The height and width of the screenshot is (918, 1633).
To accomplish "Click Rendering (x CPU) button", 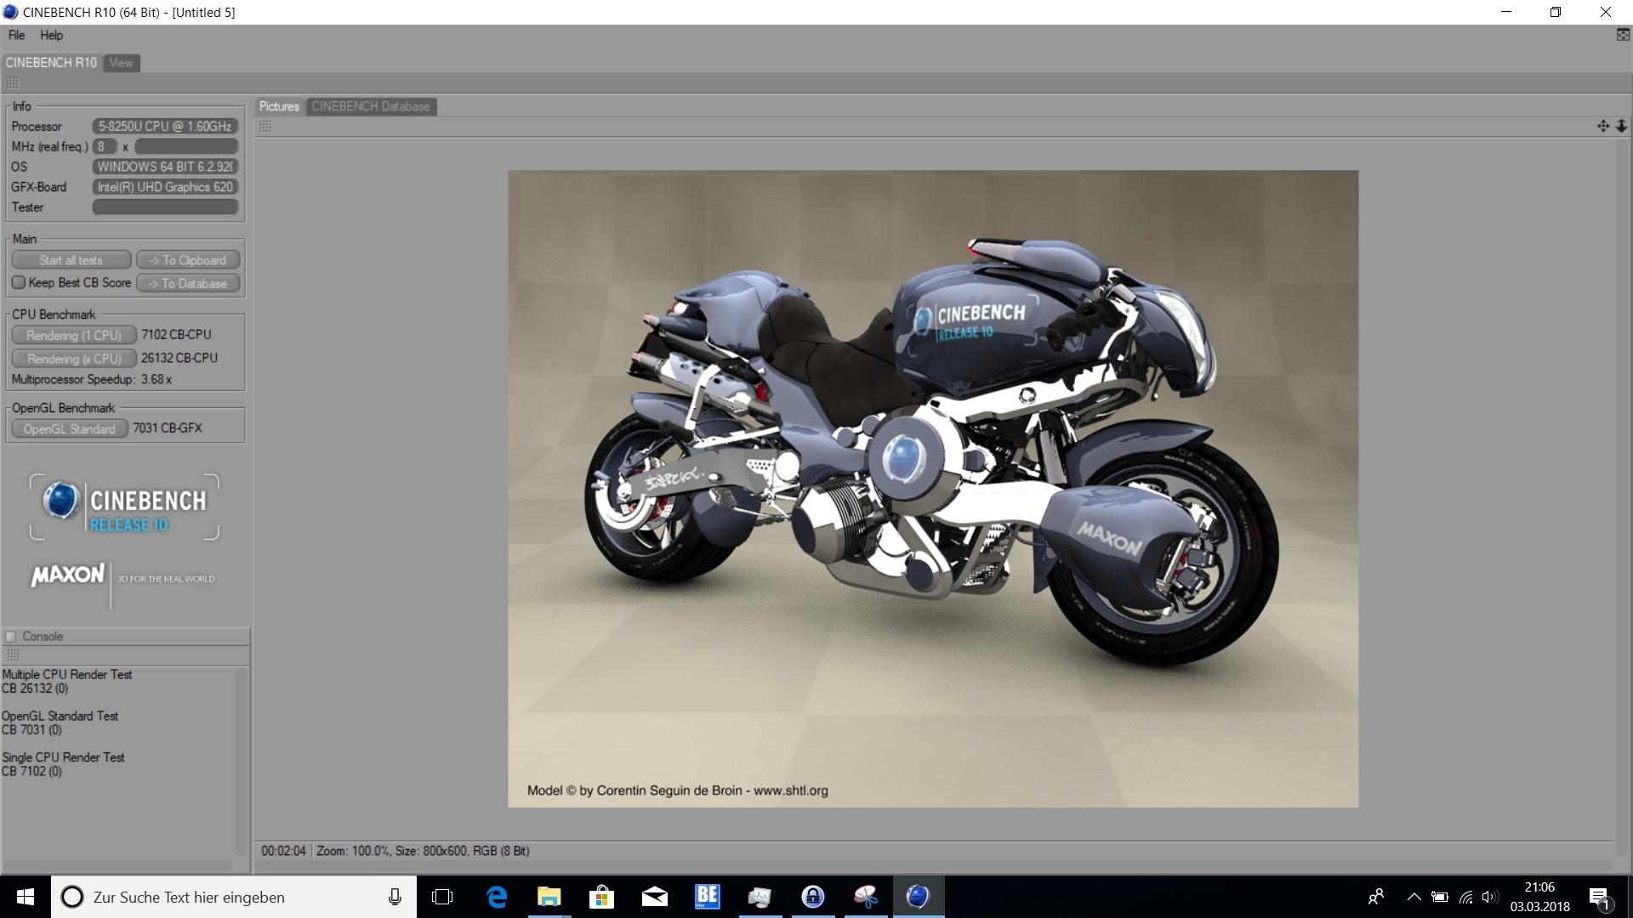I will (73, 359).
